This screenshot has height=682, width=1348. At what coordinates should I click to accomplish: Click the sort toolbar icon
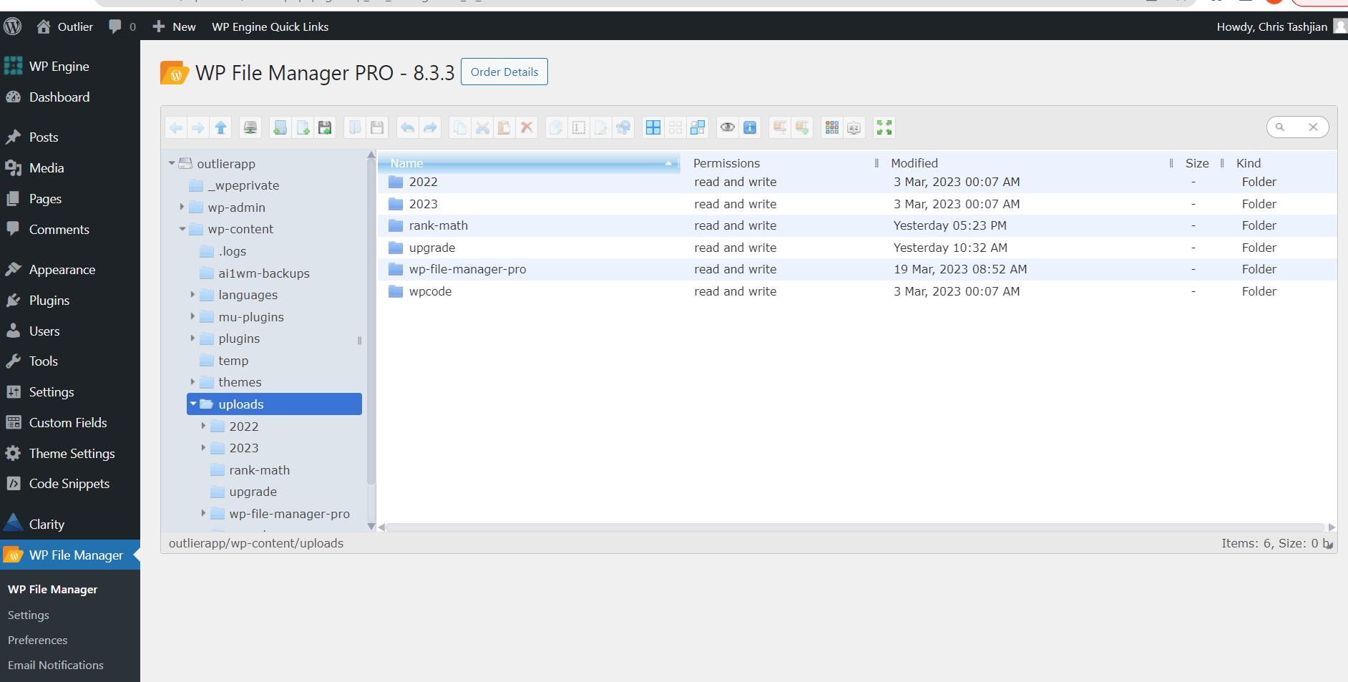[854, 128]
